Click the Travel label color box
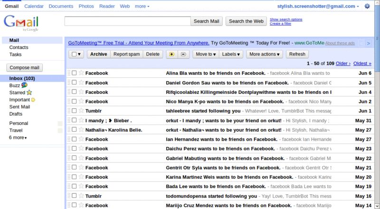The width and height of the screenshot is (380, 209). coord(60,131)
